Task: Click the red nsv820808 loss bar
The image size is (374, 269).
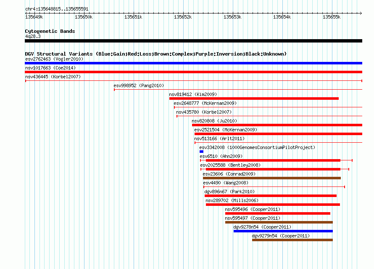Action: coord(277,125)
